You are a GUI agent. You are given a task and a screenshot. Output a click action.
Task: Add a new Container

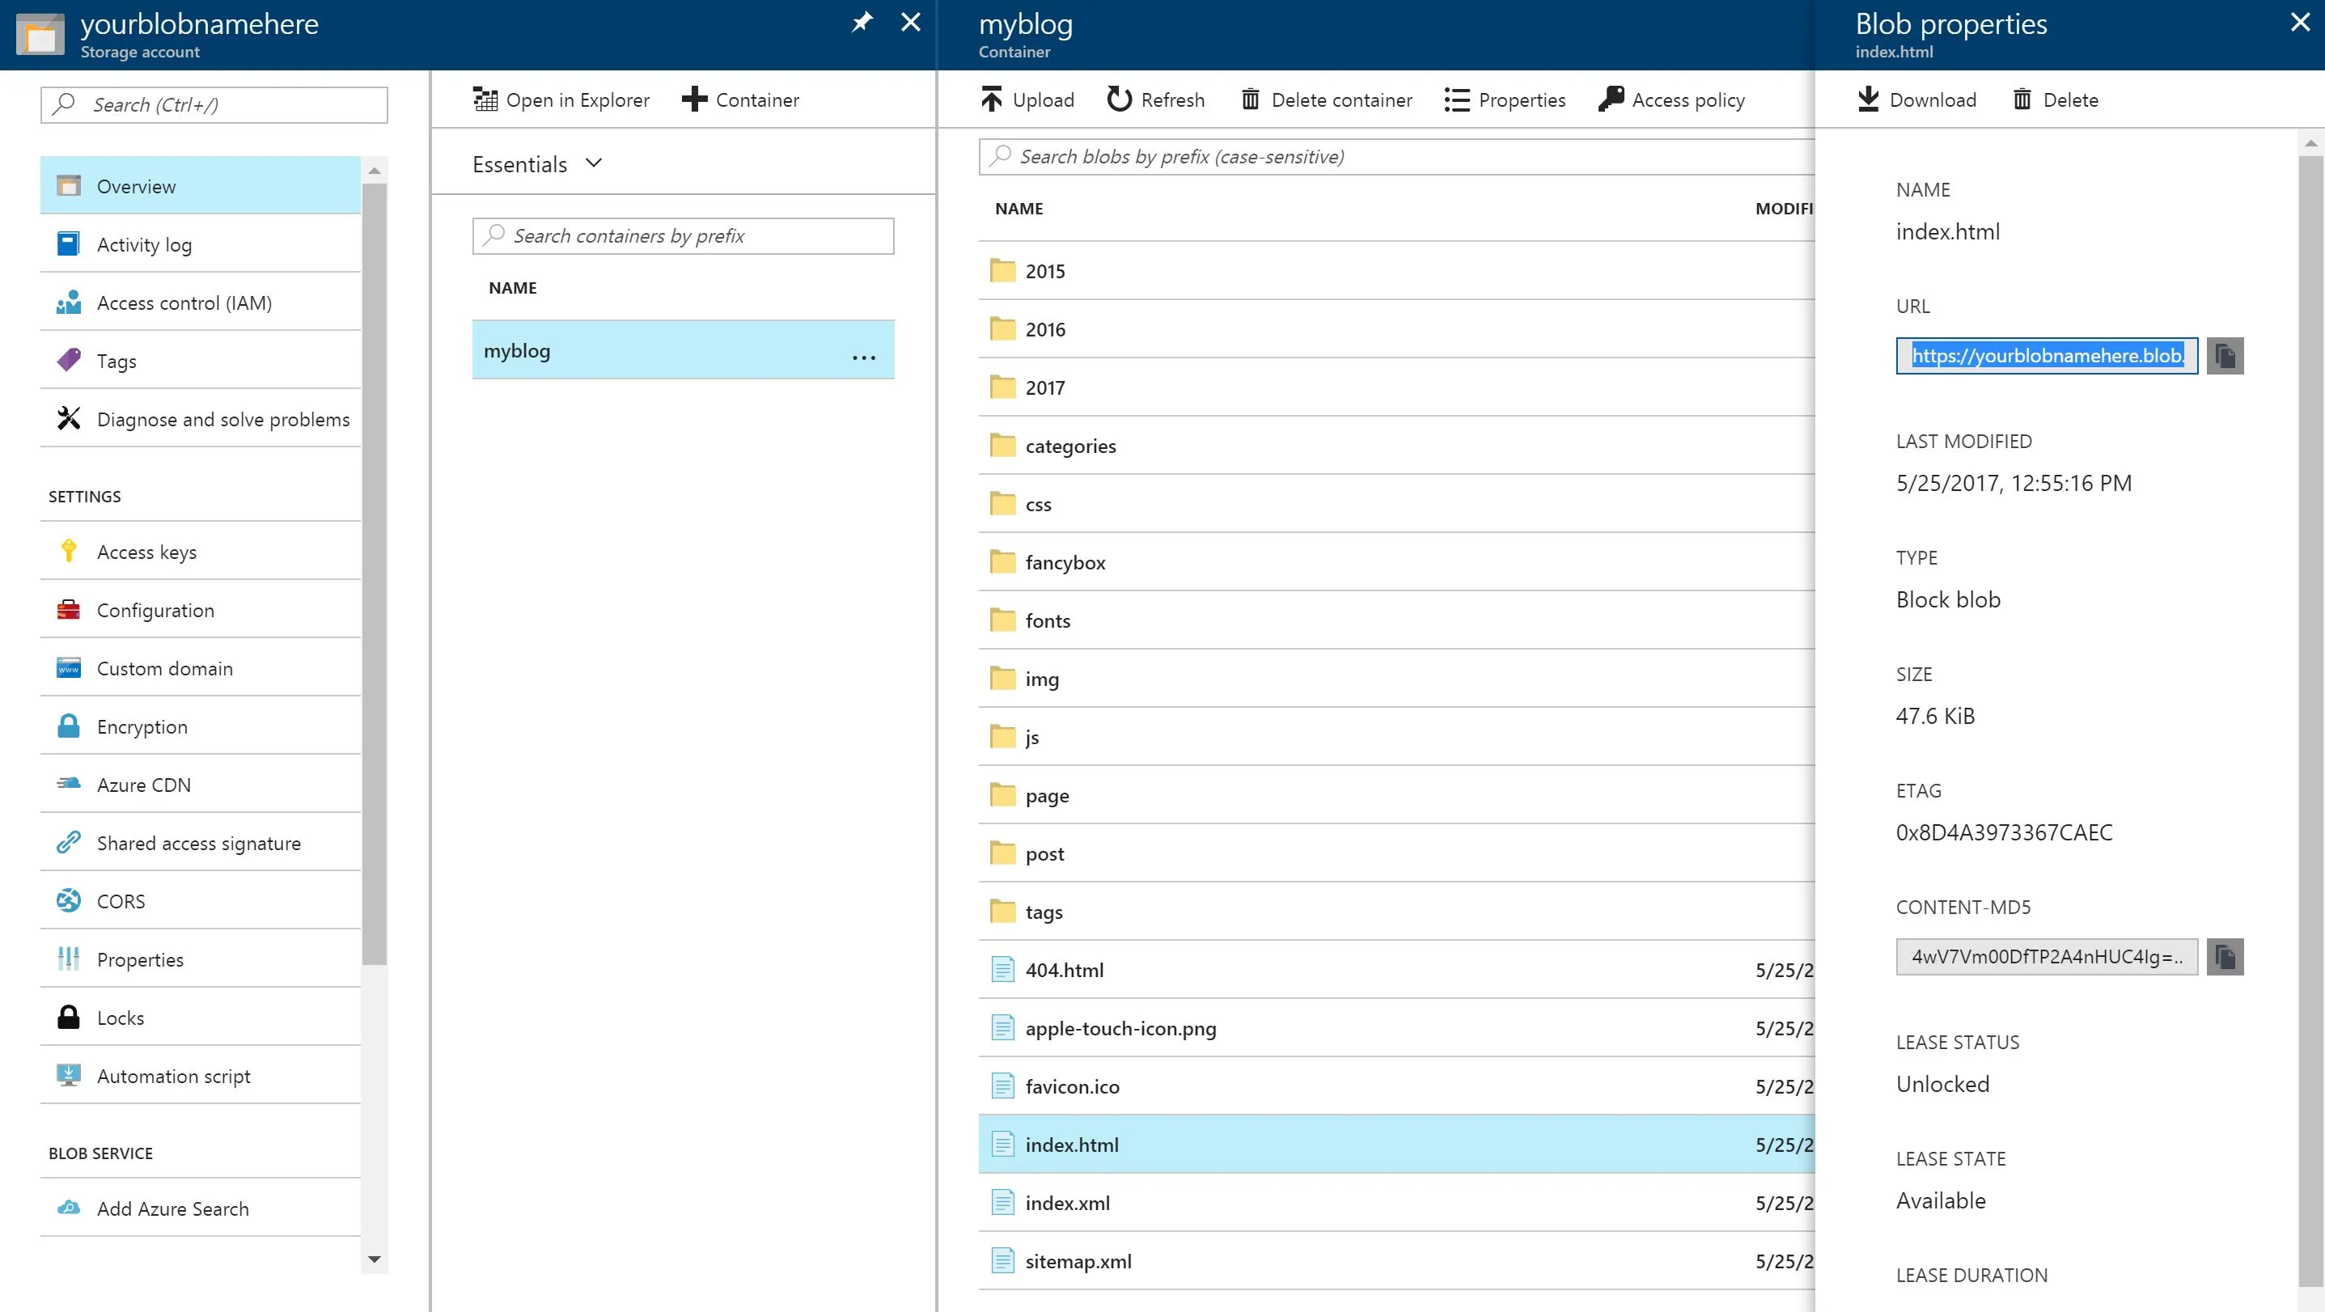pyautogui.click(x=740, y=99)
